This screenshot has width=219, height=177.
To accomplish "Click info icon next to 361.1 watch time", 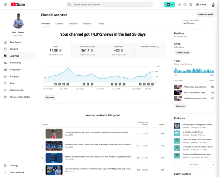I will pyautogui.click(x=92, y=50).
